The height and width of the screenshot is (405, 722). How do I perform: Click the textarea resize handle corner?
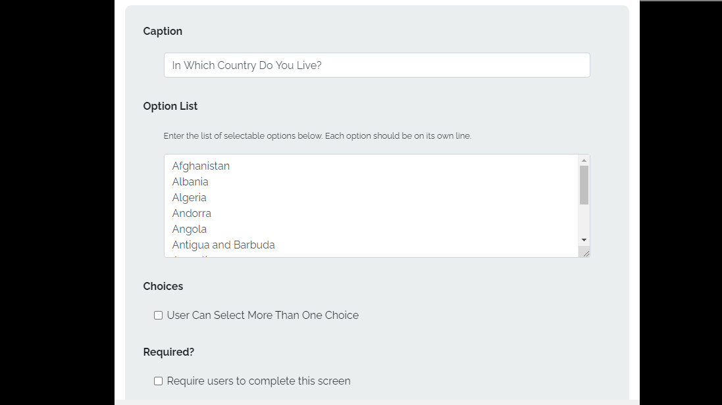pyautogui.click(x=586, y=253)
